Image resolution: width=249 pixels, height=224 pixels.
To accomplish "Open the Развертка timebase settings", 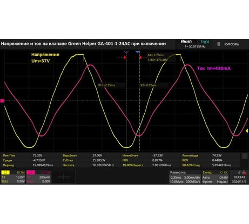I will point(185,177).
